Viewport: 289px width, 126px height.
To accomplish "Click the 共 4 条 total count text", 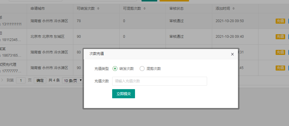I will [54, 80].
